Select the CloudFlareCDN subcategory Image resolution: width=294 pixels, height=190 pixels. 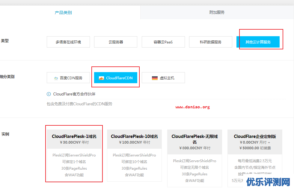116,78
